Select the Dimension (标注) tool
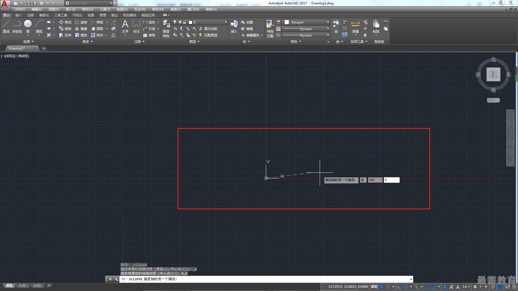Image resolution: width=518 pixels, height=291 pixels. [x=137, y=26]
